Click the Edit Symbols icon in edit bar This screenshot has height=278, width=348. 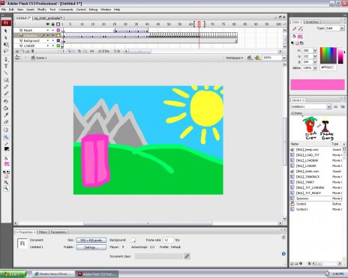[x=257, y=58]
